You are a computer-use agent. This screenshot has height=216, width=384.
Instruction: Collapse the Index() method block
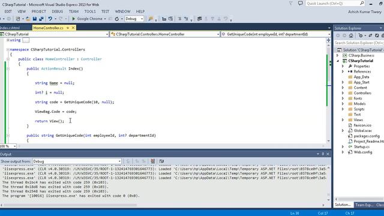click(x=8, y=69)
